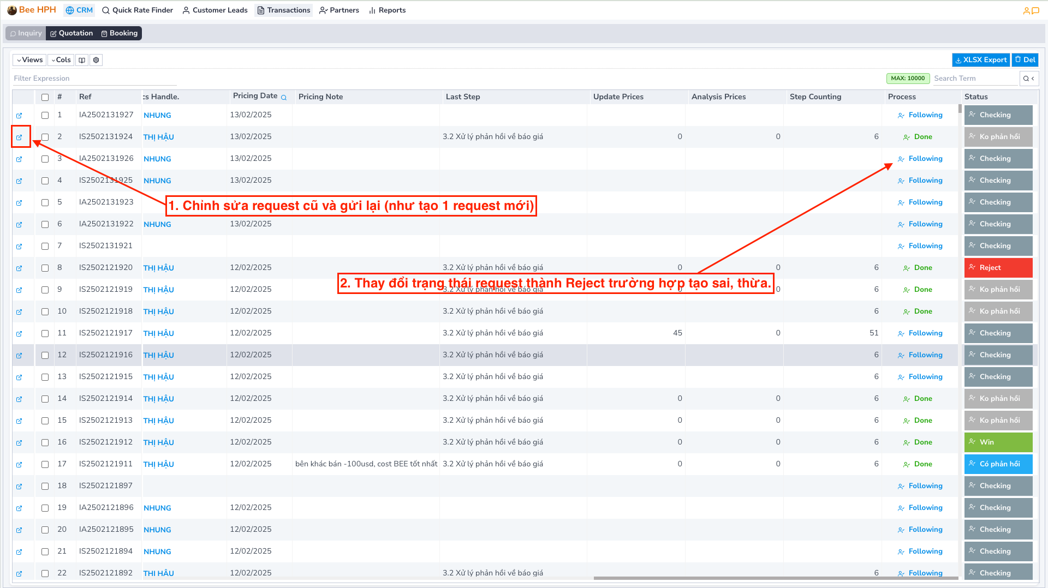The height and width of the screenshot is (588, 1048).
Task: Click the green Win status in row 16
Action: click(998, 442)
